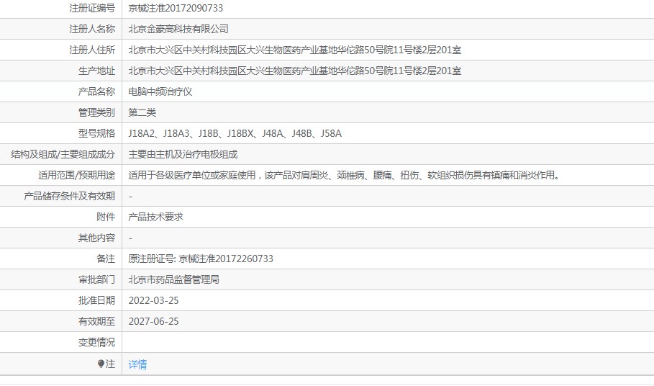Viewport: 654px width, 386px height.
Task: Click expiry date 2027-06-25
Action: click(x=153, y=321)
